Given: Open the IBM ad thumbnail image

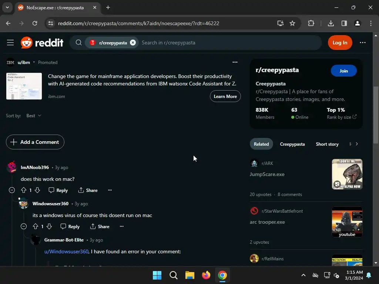Looking at the screenshot, I should (24, 86).
